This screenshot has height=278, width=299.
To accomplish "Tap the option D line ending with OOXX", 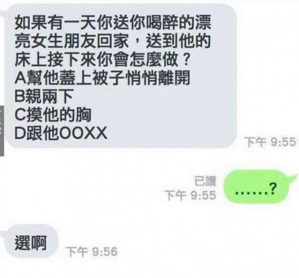I will pyautogui.click(x=61, y=133).
